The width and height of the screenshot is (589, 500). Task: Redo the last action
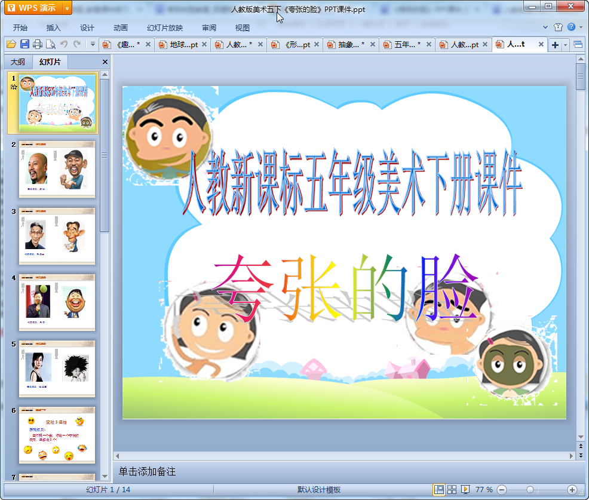pyautogui.click(x=77, y=44)
